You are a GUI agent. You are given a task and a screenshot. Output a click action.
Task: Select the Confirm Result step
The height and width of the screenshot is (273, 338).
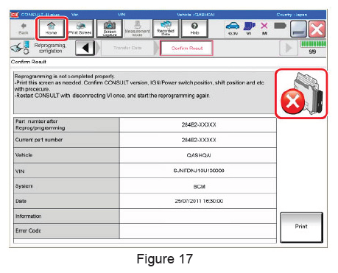[186, 48]
